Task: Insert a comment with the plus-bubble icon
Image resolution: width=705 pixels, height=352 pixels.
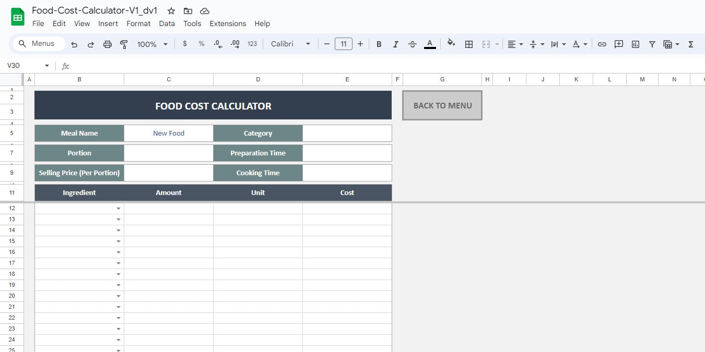Action: tap(619, 44)
